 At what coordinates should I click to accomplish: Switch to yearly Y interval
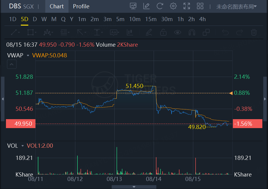point(71,19)
